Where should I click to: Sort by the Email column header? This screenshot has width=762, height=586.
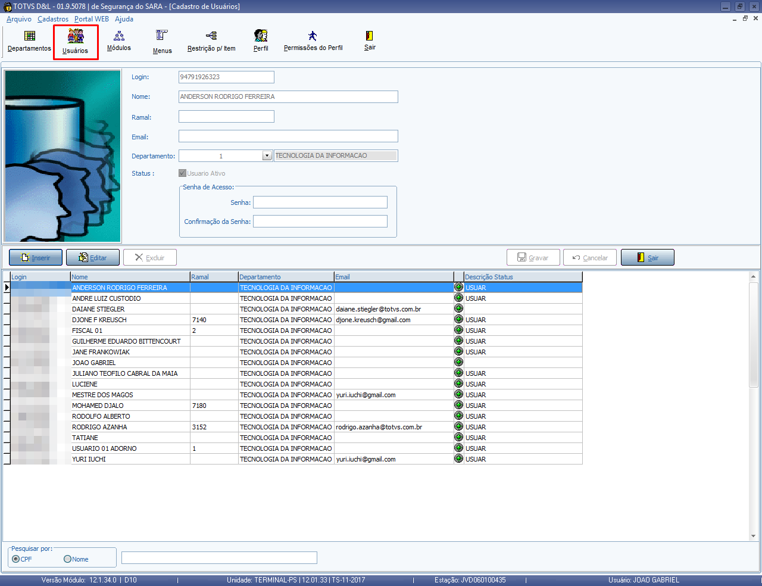point(394,277)
